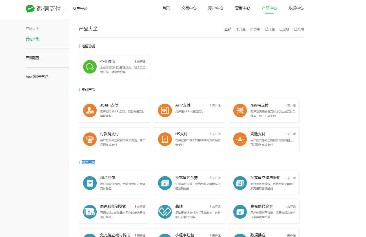Go to the 首页 tab
Screen dimensions: 366x237
pyautogui.click(x=166, y=8)
